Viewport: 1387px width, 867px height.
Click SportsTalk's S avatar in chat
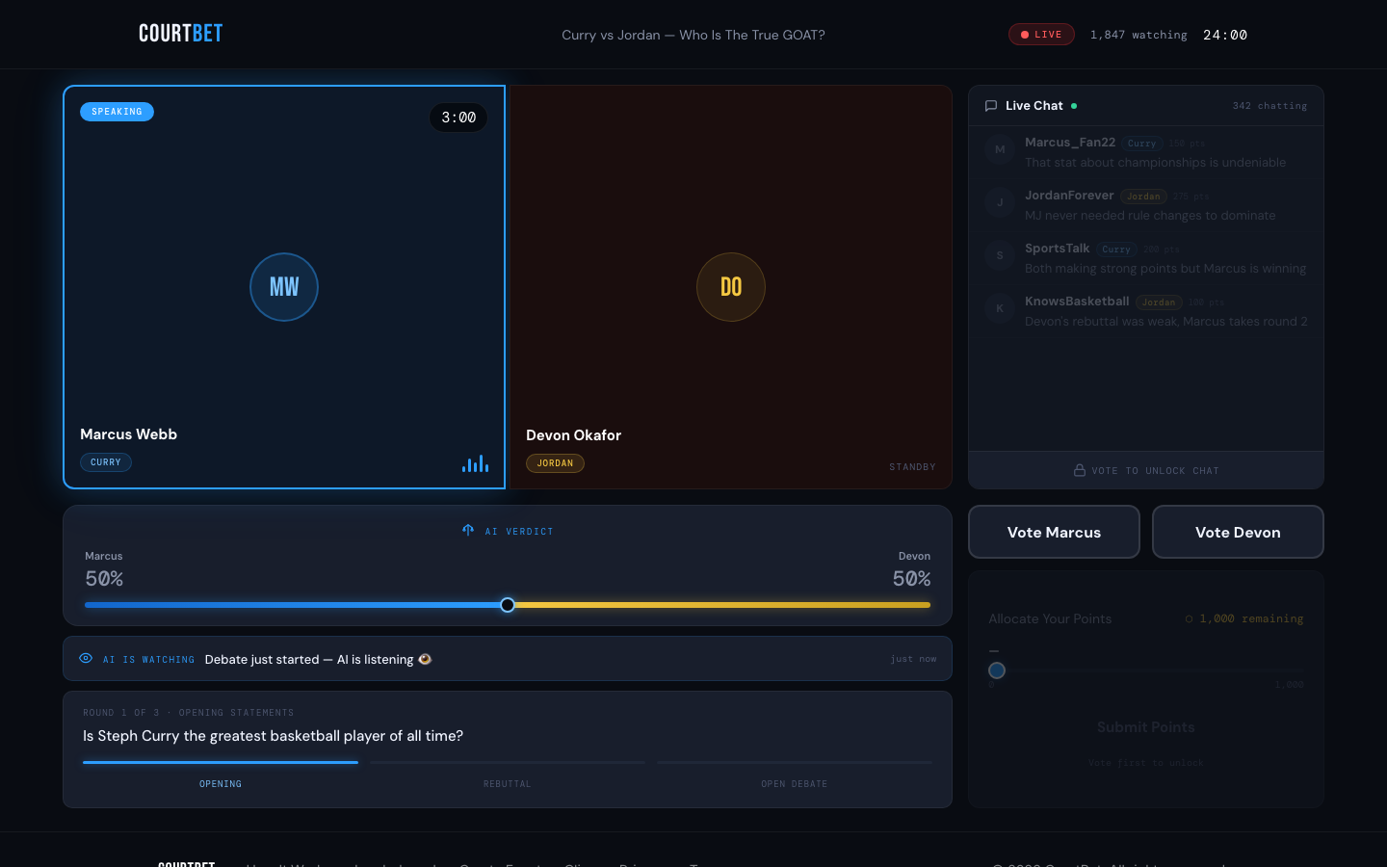tap(1000, 255)
